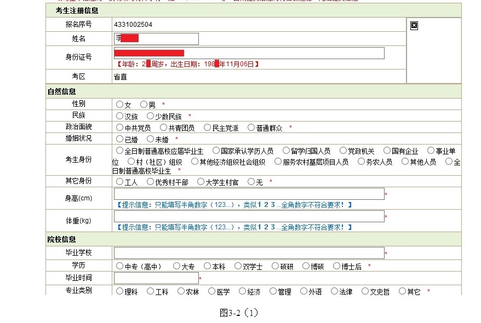Click the 毕业学校 school input field
481x323 pixels.
(249, 253)
